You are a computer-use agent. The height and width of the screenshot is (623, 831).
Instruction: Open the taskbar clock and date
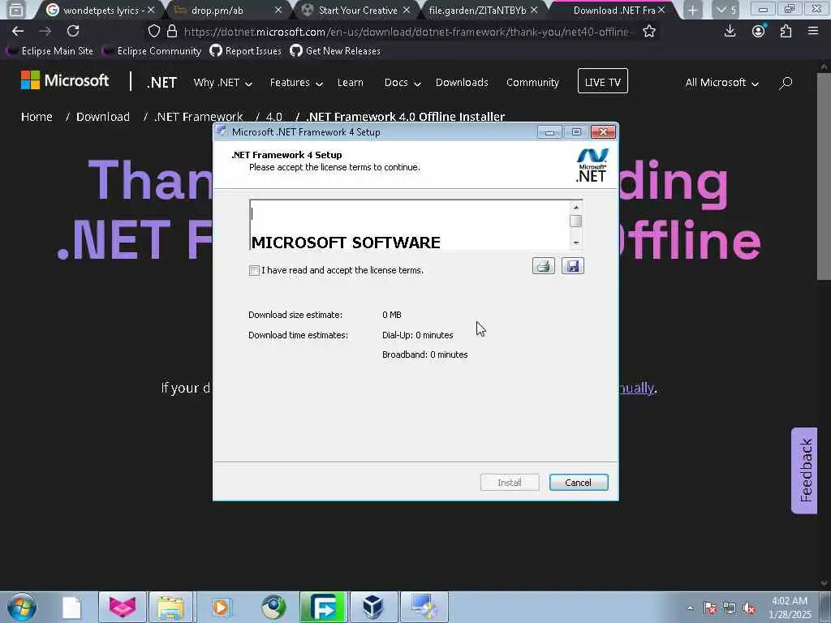(x=790, y=608)
